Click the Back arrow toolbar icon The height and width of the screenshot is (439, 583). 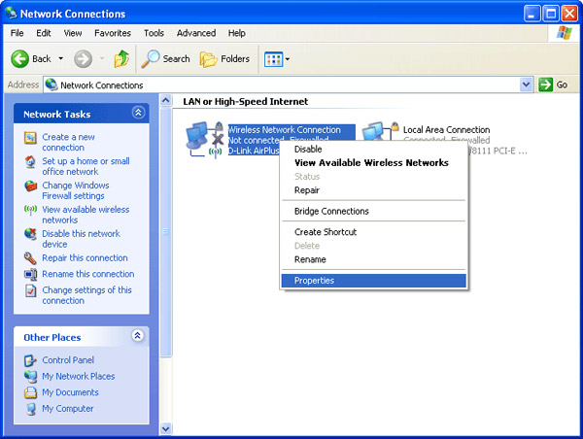tap(20, 59)
